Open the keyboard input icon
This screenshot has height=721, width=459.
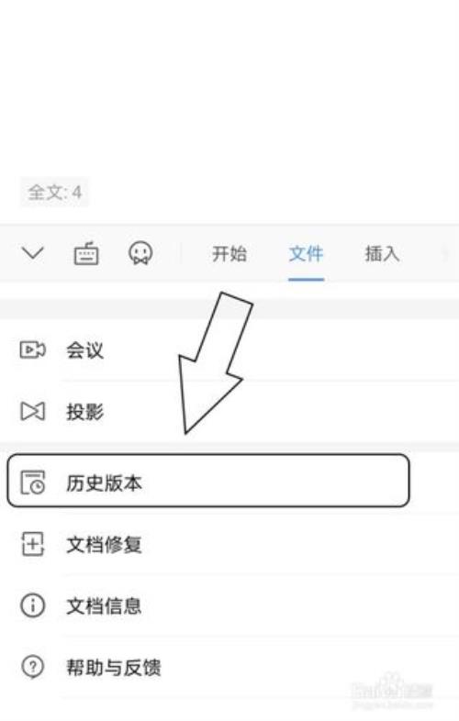86,253
